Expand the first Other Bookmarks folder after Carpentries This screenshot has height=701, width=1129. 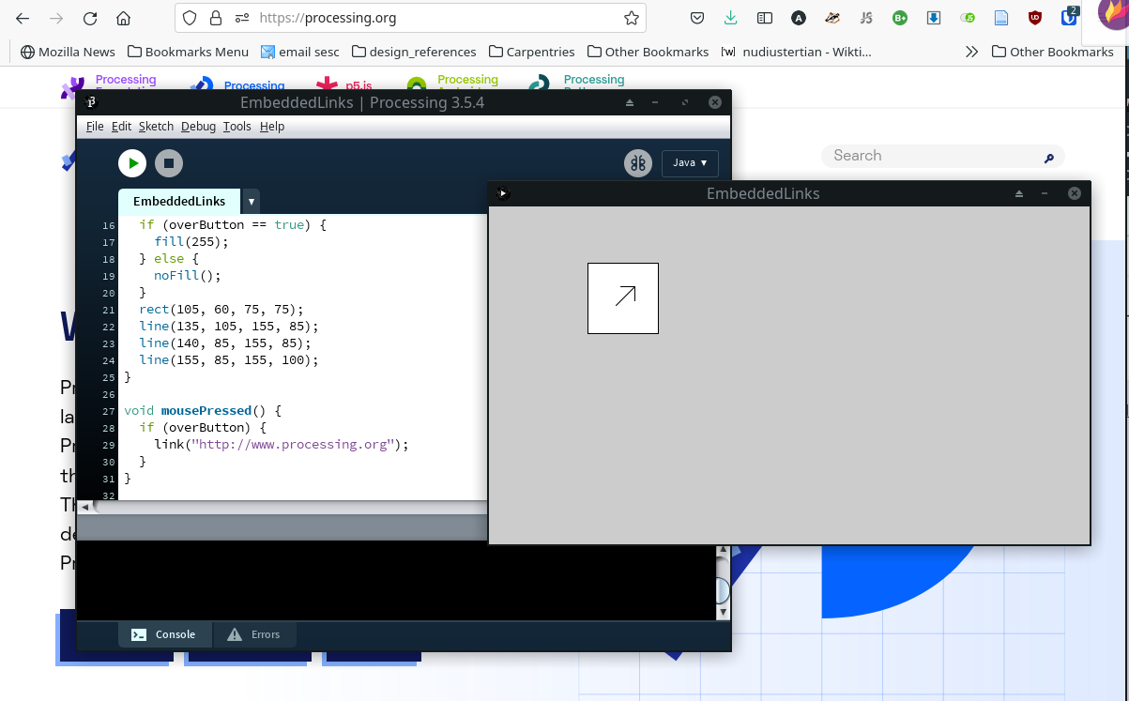pyautogui.click(x=648, y=52)
